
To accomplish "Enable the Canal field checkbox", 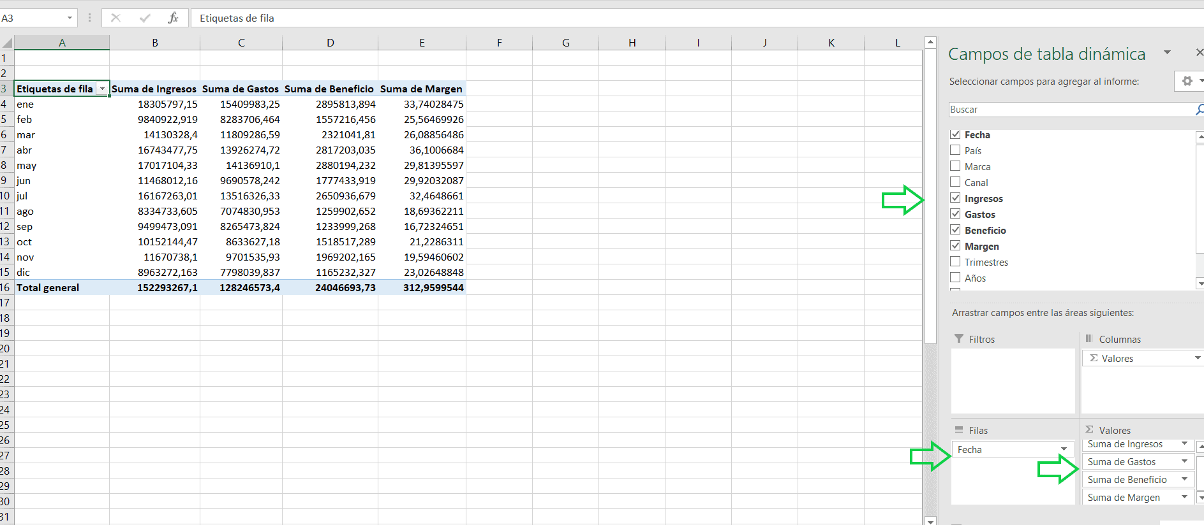I will [955, 182].
